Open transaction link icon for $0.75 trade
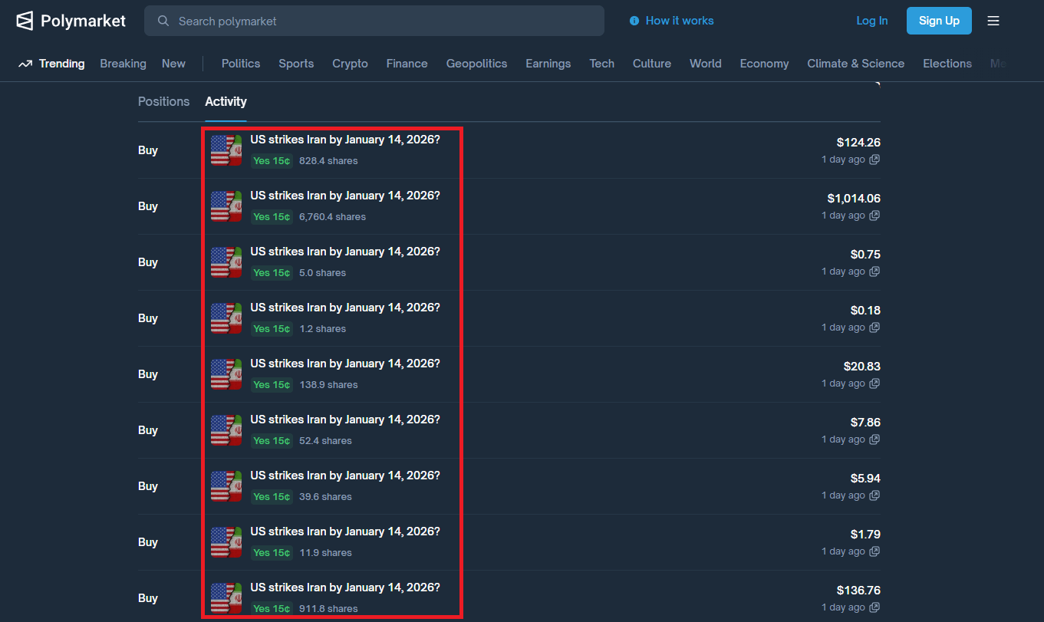1044x622 pixels. [874, 272]
